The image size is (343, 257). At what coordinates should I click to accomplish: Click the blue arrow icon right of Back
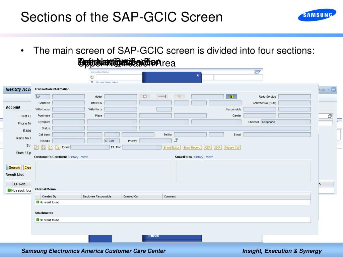(333, 89)
